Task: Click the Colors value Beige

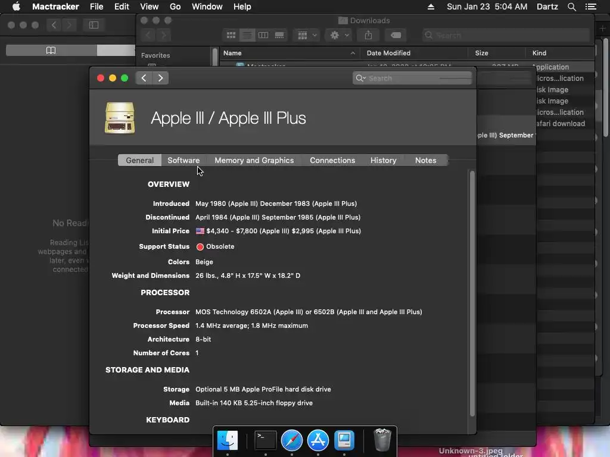Action: (204, 262)
